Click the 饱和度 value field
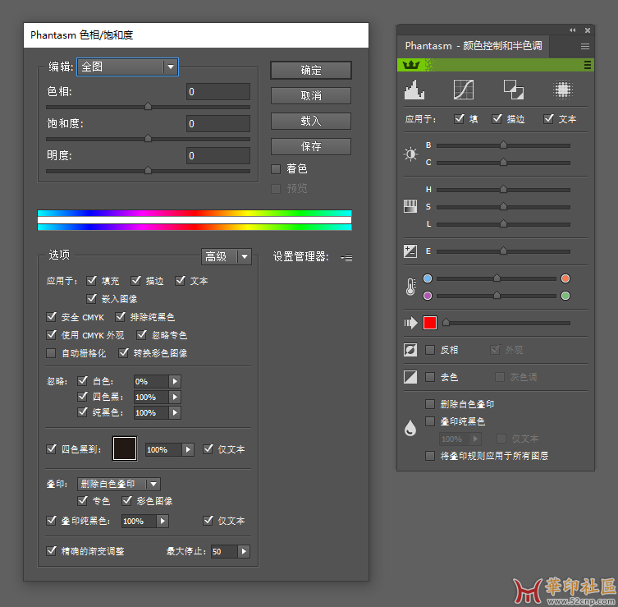 (x=218, y=124)
